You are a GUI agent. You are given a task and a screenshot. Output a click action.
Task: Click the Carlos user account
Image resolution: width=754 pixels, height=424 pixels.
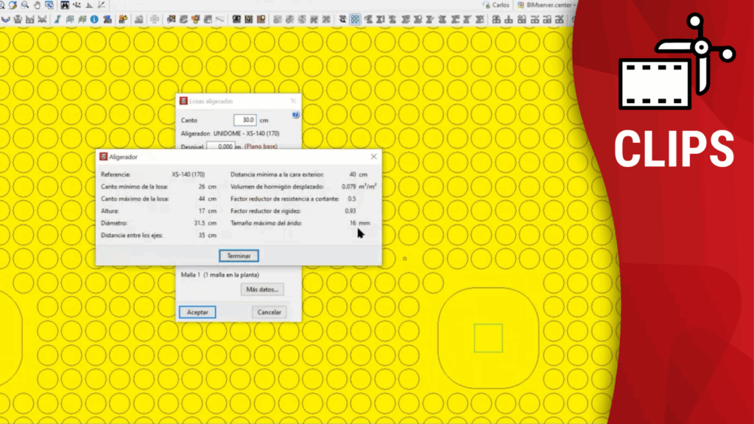pos(496,4)
